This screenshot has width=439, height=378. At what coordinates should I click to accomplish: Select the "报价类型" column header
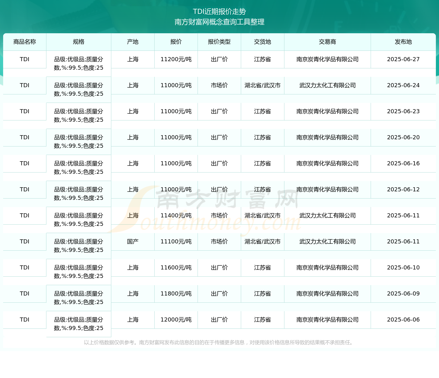tap(219, 42)
